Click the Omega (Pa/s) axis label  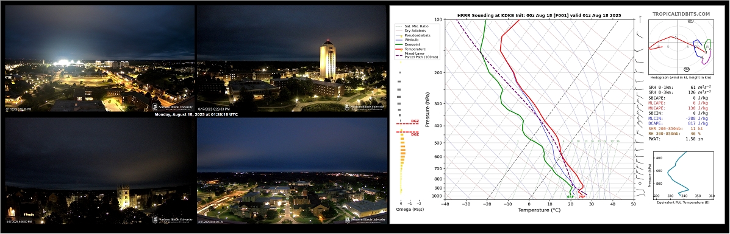[x=410, y=210]
